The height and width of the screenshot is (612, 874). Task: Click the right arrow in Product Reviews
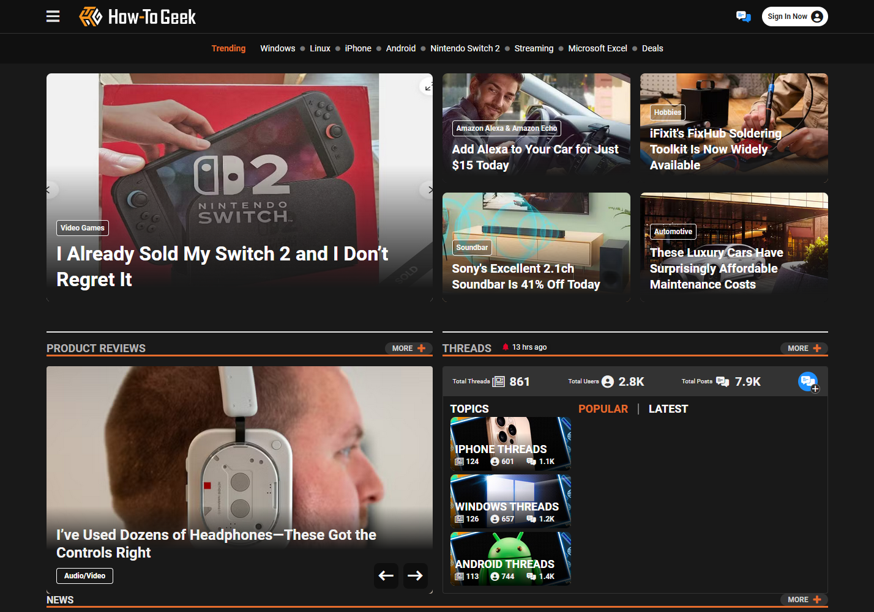[x=415, y=575]
